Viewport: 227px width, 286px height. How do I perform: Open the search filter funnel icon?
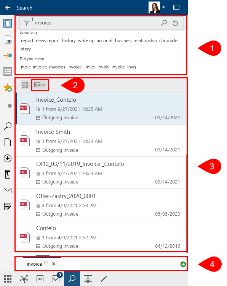tap(27, 23)
